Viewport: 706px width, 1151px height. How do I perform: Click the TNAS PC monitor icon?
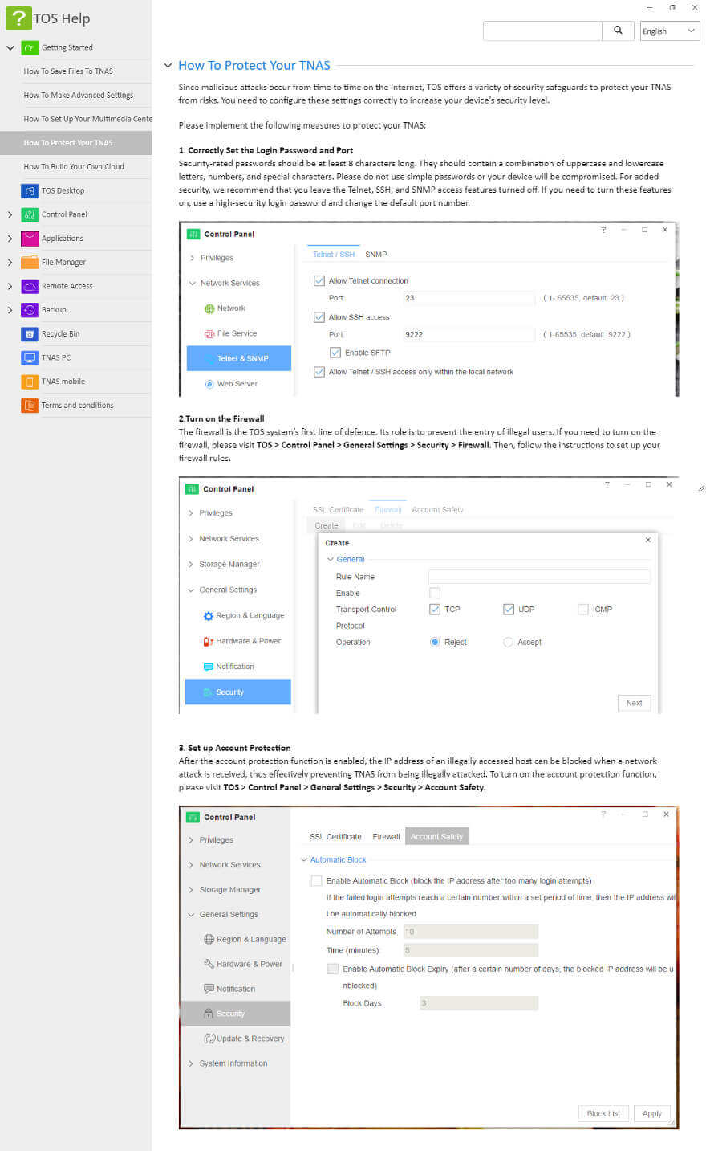[30, 357]
